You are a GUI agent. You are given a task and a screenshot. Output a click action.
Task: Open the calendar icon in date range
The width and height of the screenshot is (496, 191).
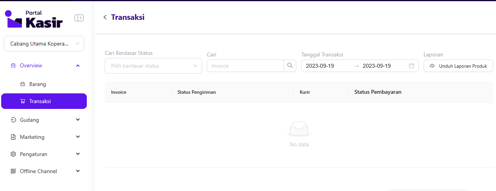(412, 66)
